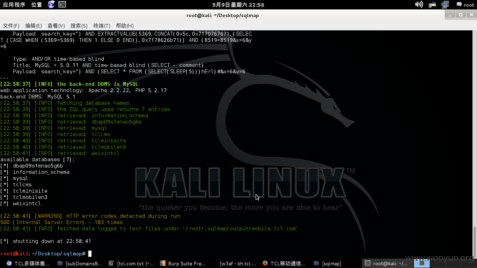Click the Firefox icon on TCL移动通信 taskbar item
The width and height of the screenshot is (477, 268).
[265, 263]
